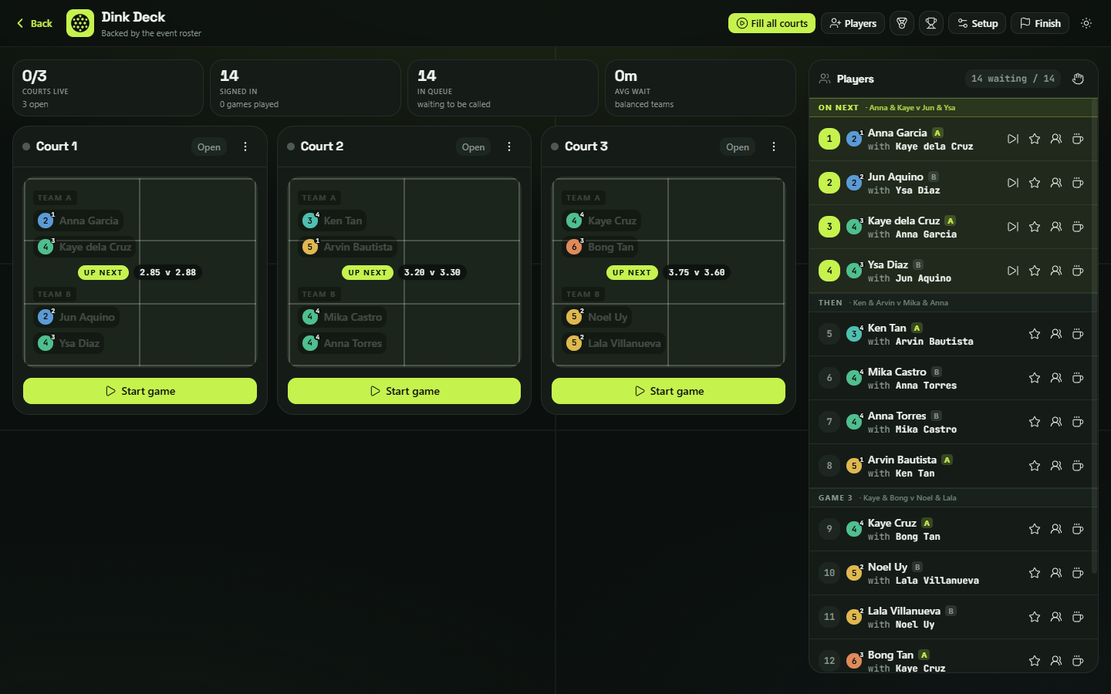Select Anna Garcia chip on Court 1
This screenshot has height=694, width=1111.
tap(79, 221)
